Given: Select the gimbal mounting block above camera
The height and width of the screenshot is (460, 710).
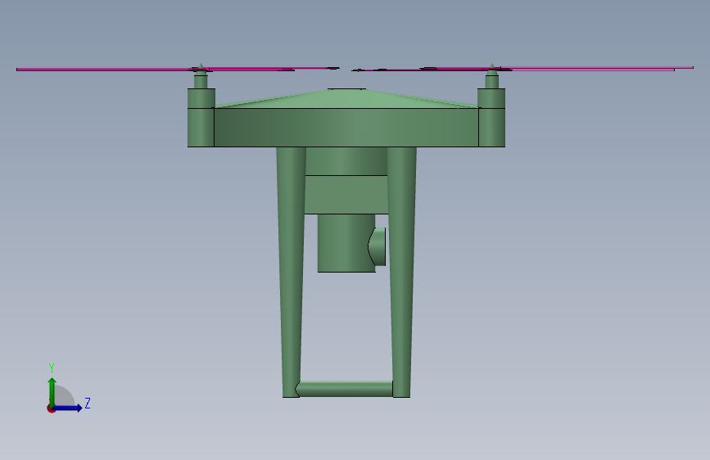Looking at the screenshot, I should coord(346,194).
